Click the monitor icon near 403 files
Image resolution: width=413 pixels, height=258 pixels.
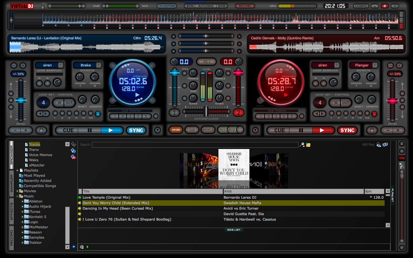tap(385, 145)
